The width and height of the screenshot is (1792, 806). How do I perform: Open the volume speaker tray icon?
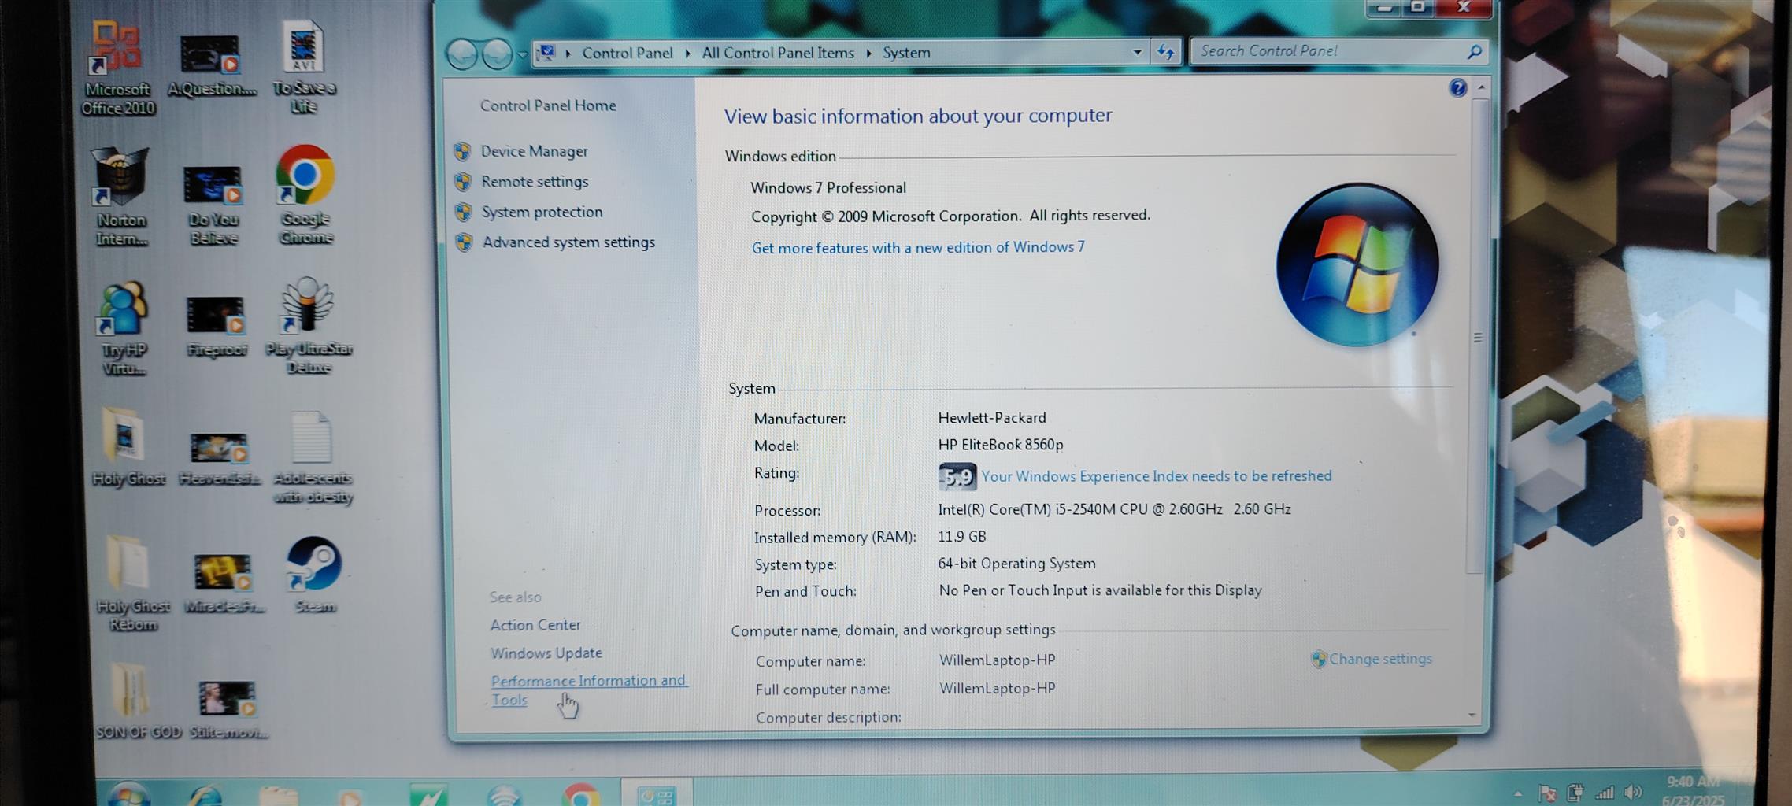pos(1634,792)
